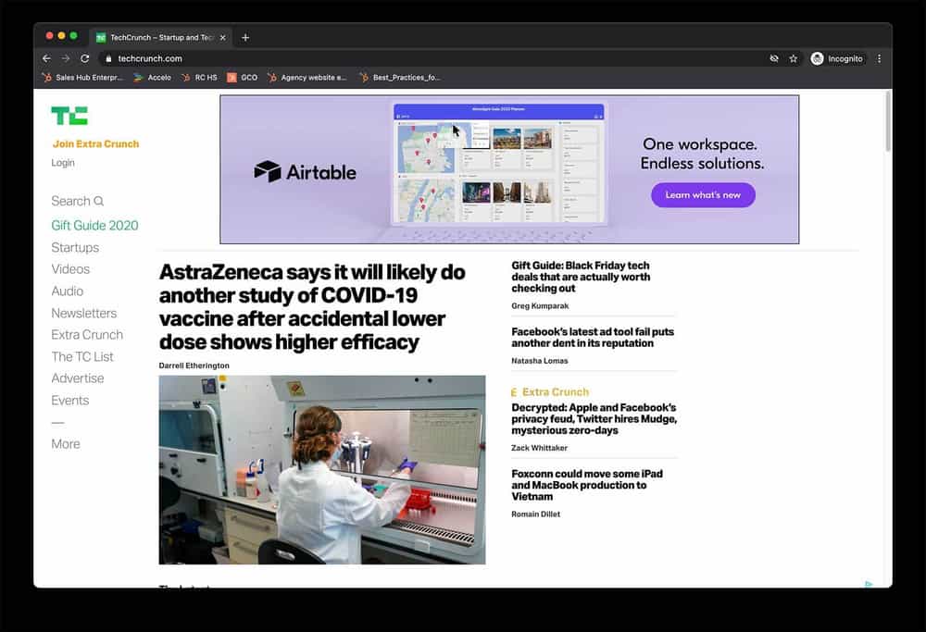Open The TC List page
Viewport: 926px width, 632px height.
[82, 356]
